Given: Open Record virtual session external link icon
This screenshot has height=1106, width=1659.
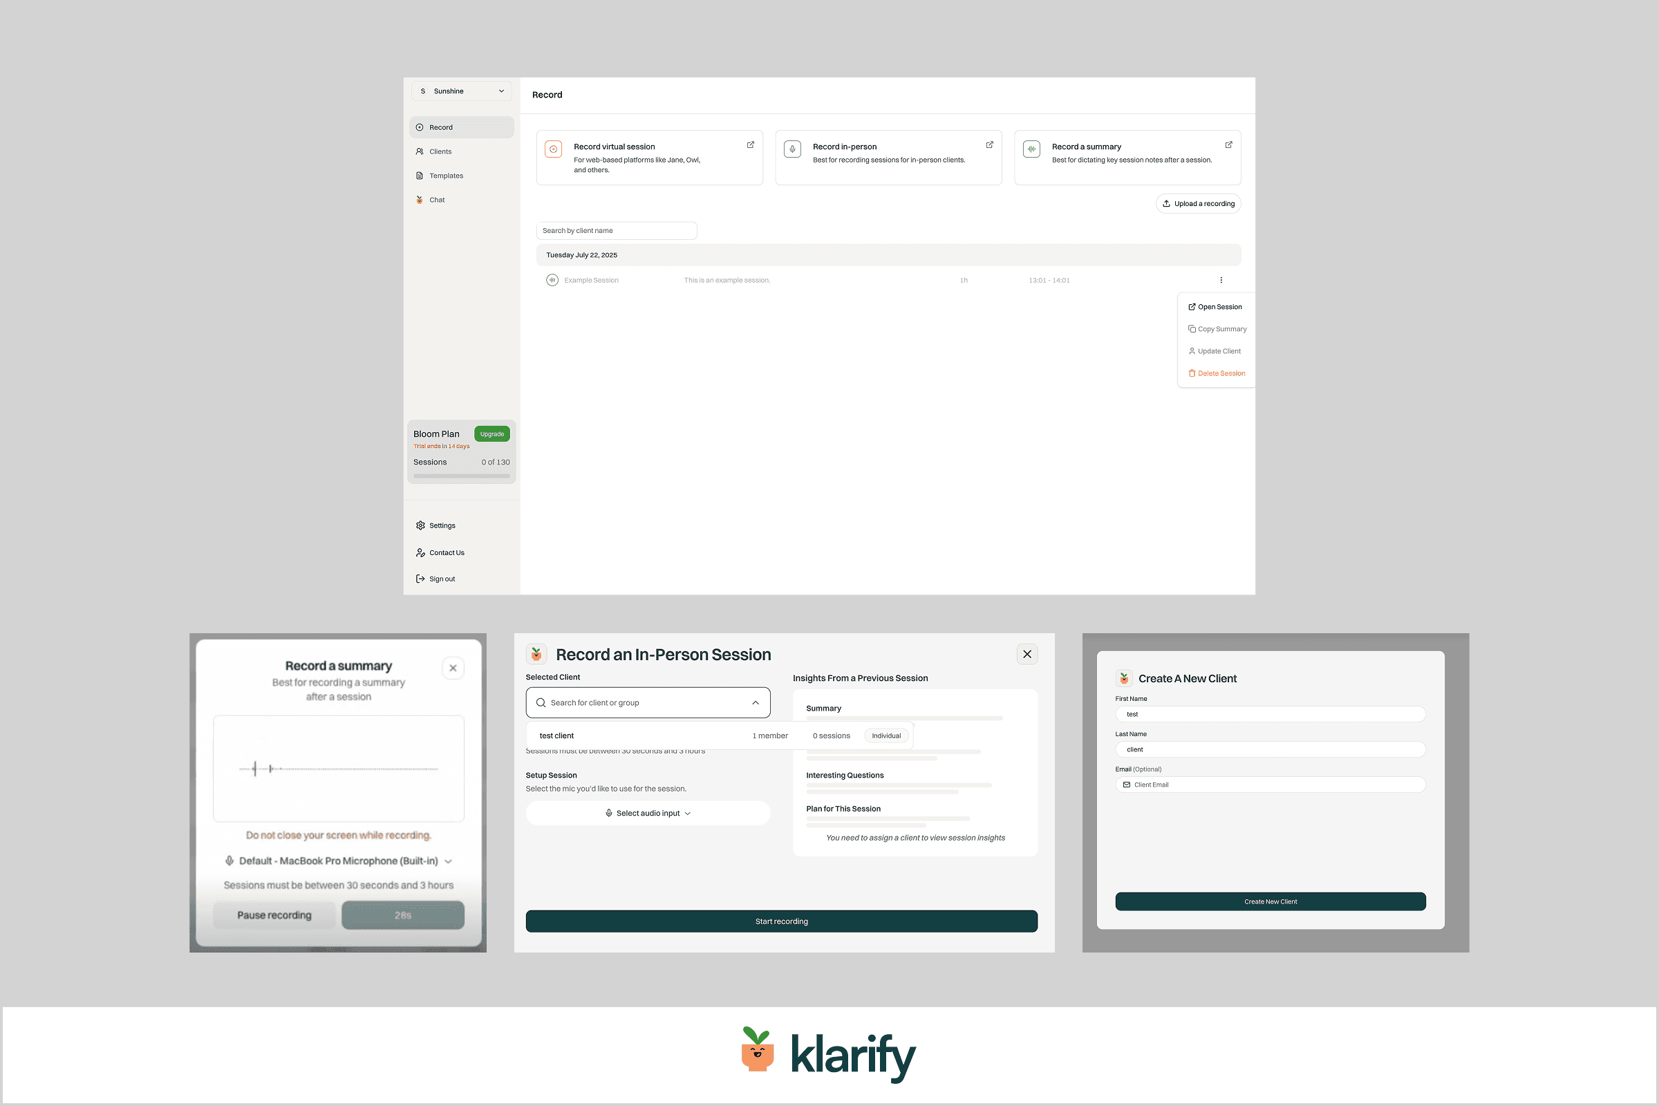Looking at the screenshot, I should coord(751,144).
